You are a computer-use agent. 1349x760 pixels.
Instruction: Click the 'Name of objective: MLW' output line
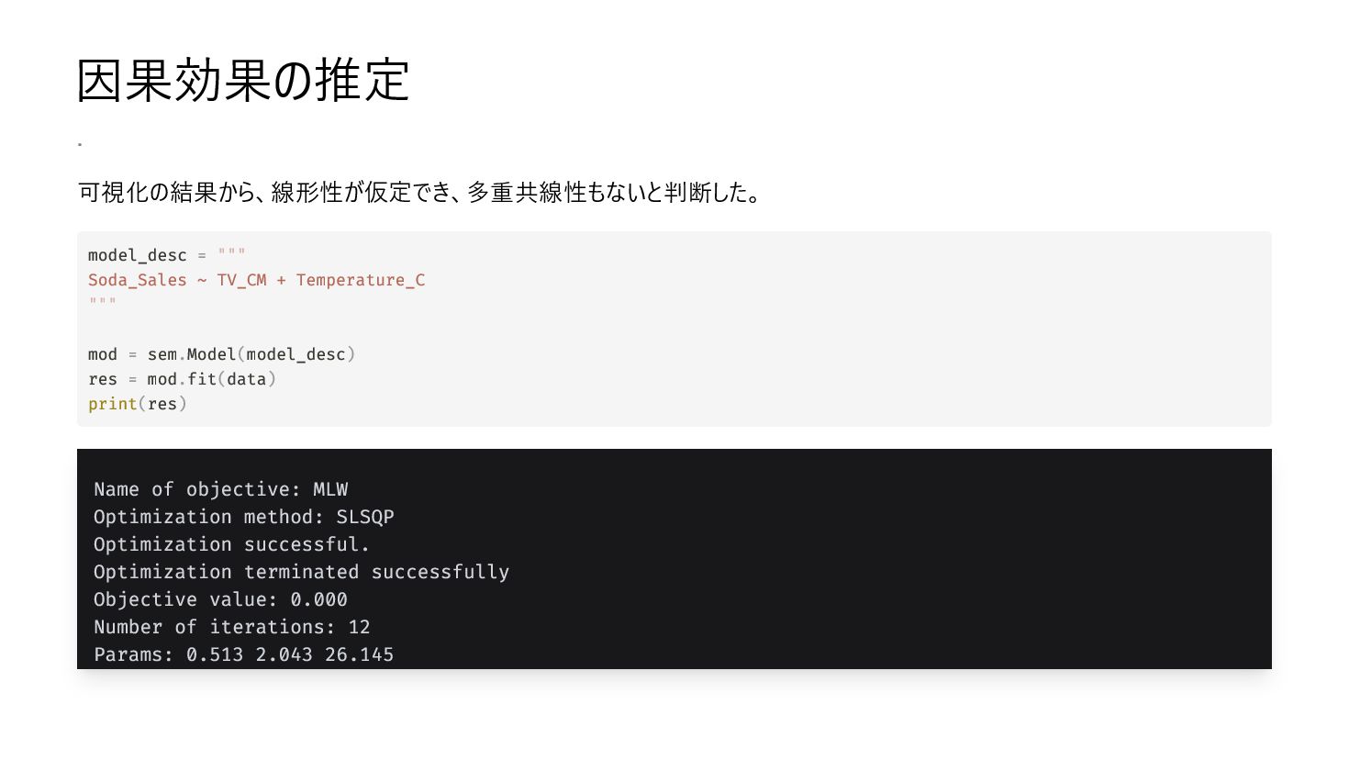(x=221, y=489)
